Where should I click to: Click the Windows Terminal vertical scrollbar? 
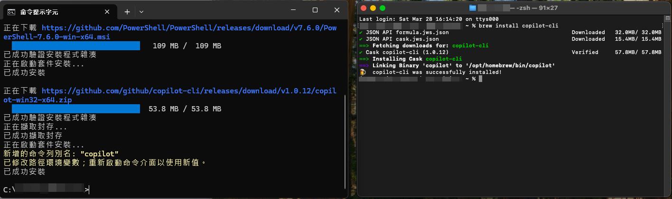pyautogui.click(x=345, y=142)
